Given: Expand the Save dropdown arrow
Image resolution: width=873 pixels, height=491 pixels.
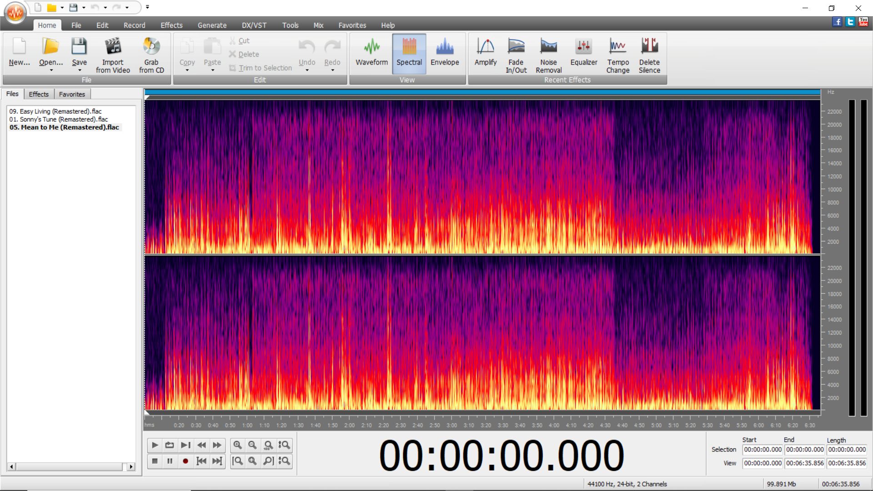Looking at the screenshot, I should (80, 70).
